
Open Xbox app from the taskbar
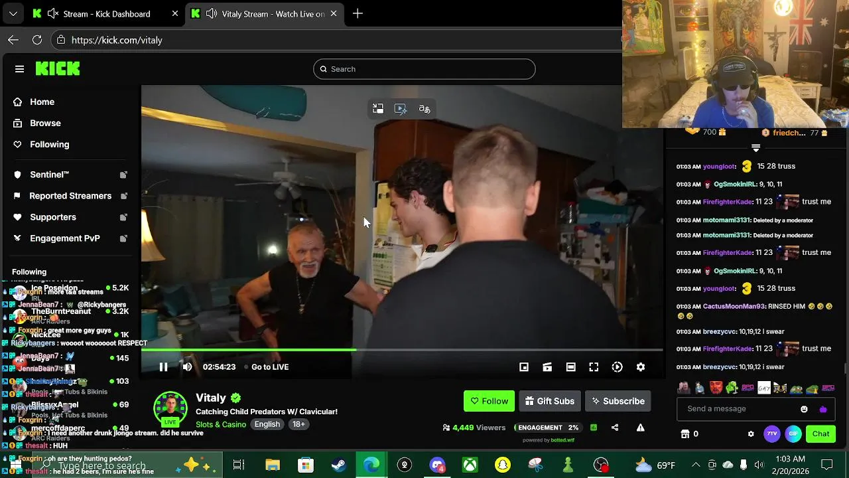470,465
